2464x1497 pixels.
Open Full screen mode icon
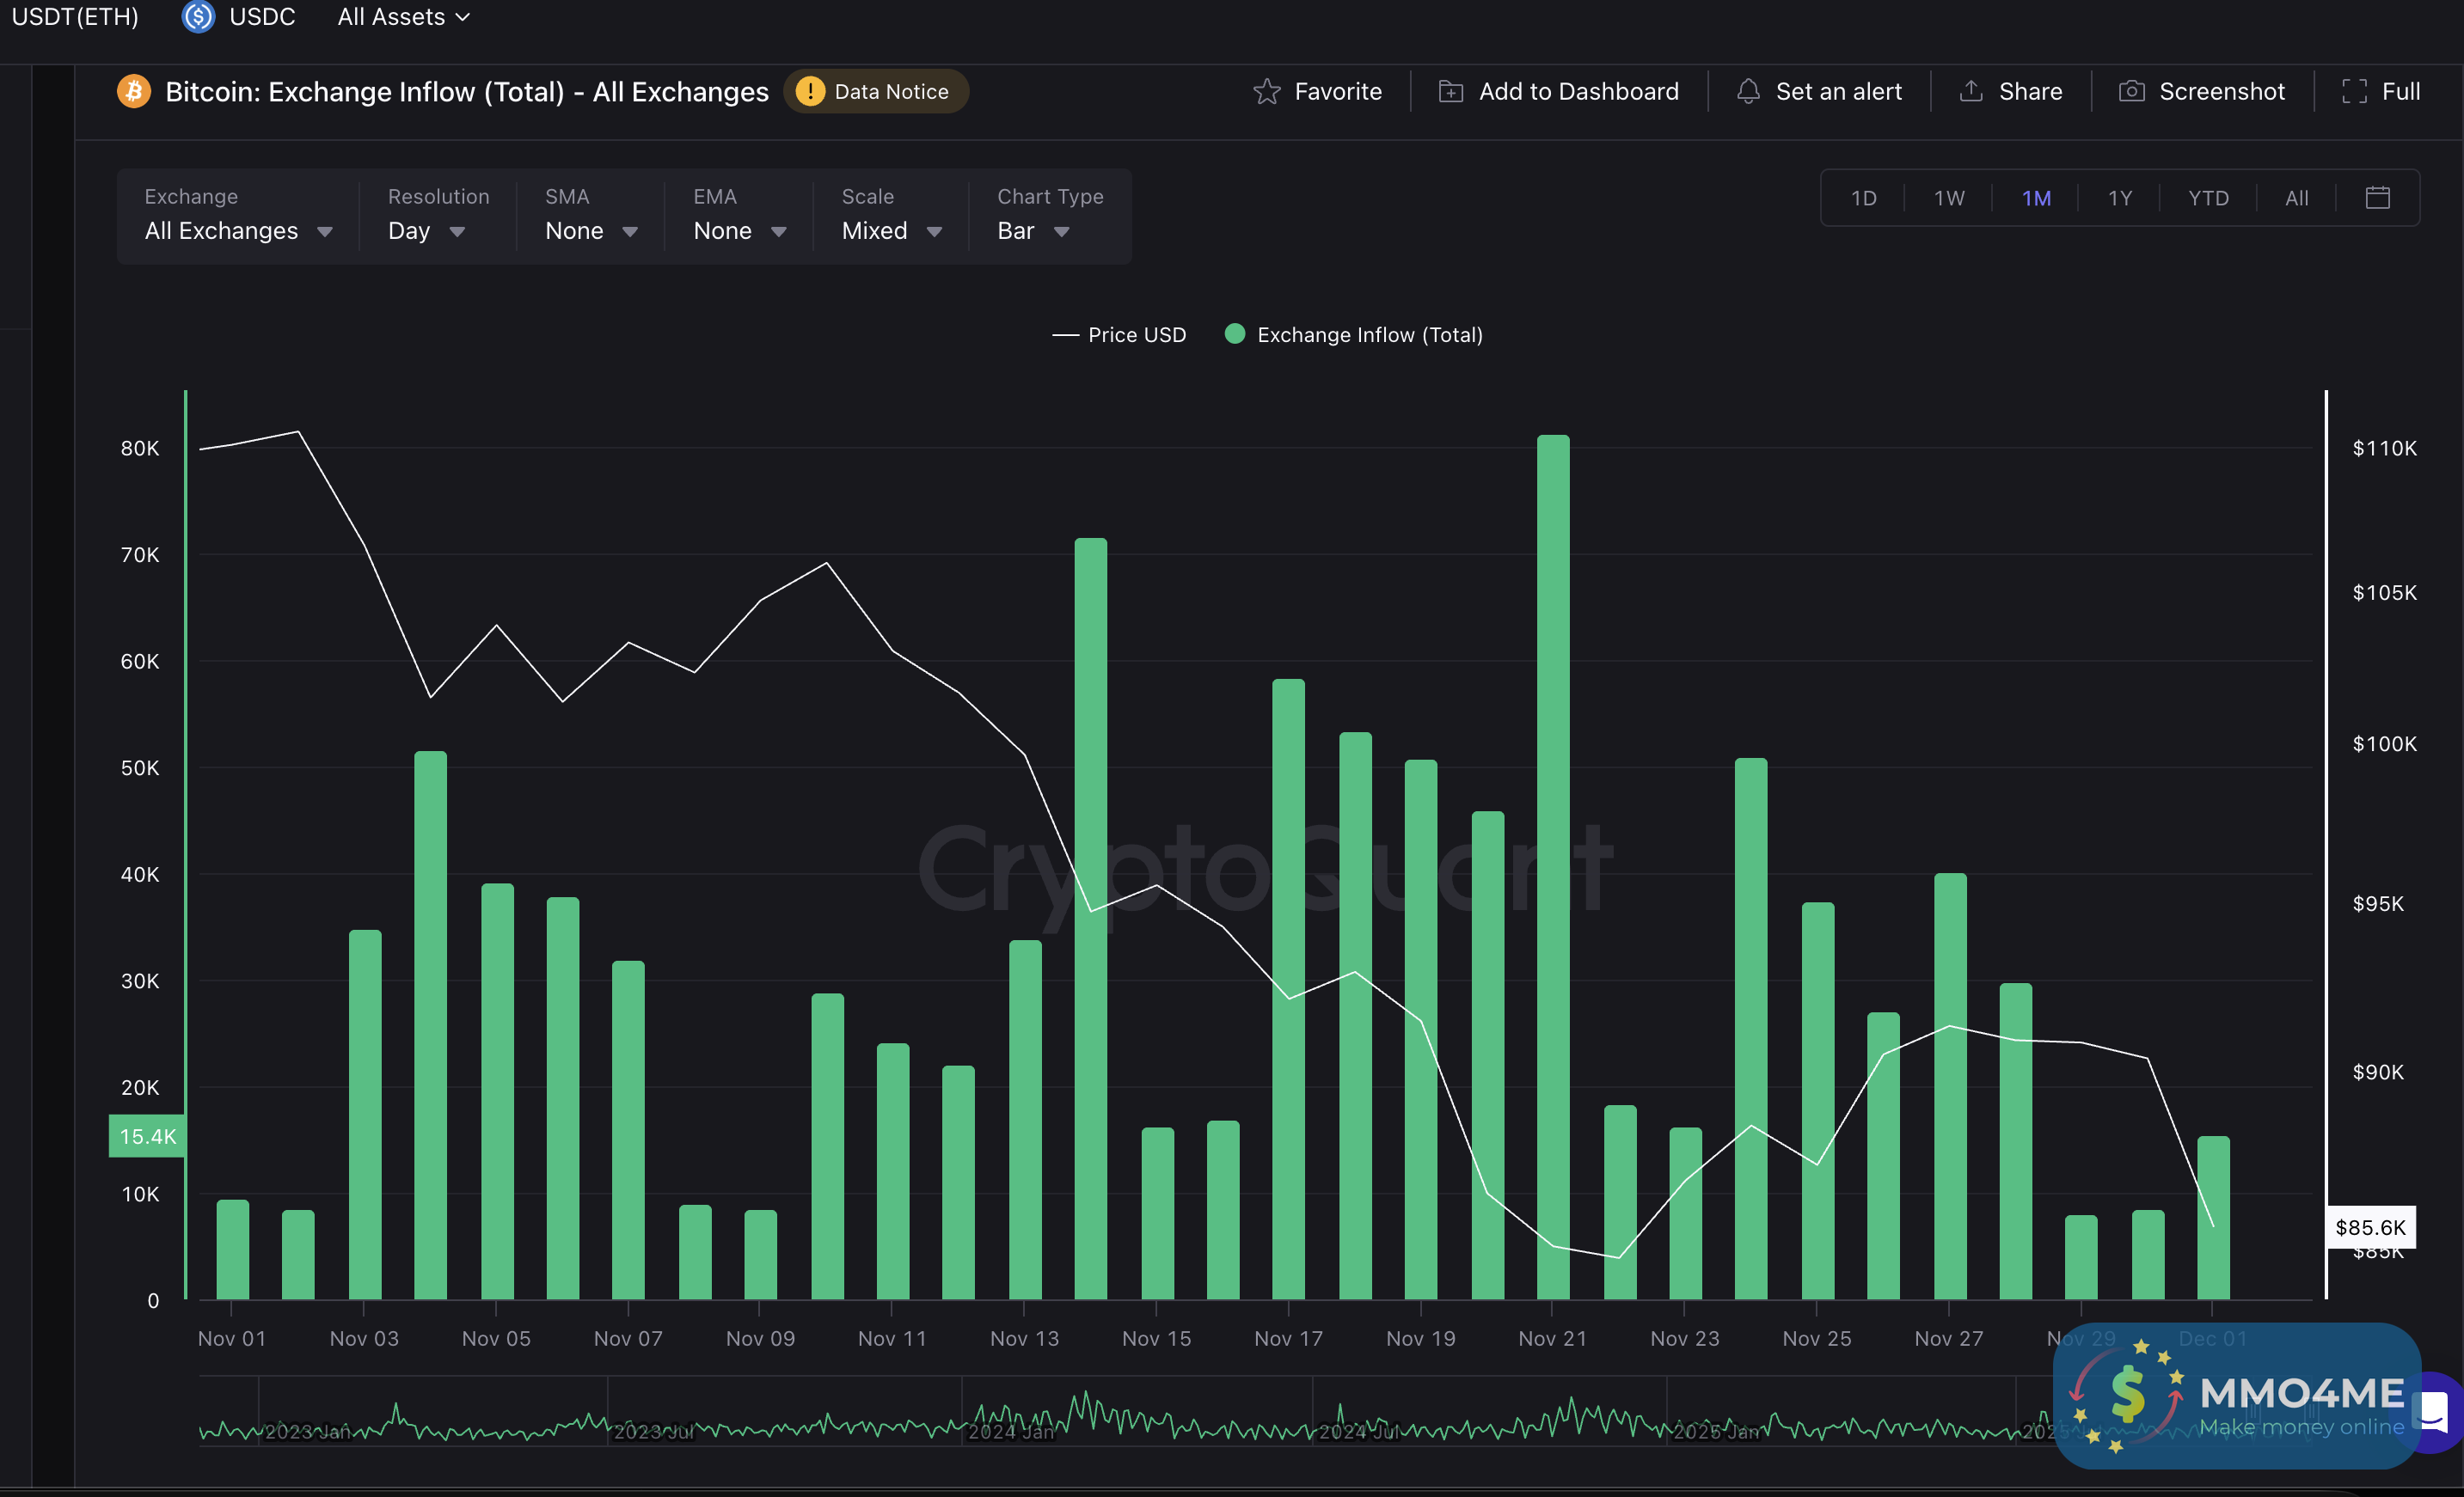click(x=2354, y=92)
